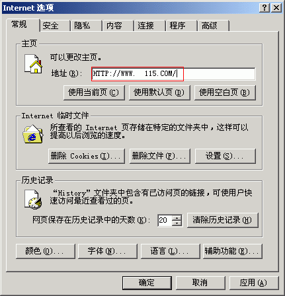Click the home page house icon
Screen dimensions: 285x296
tap(33, 64)
